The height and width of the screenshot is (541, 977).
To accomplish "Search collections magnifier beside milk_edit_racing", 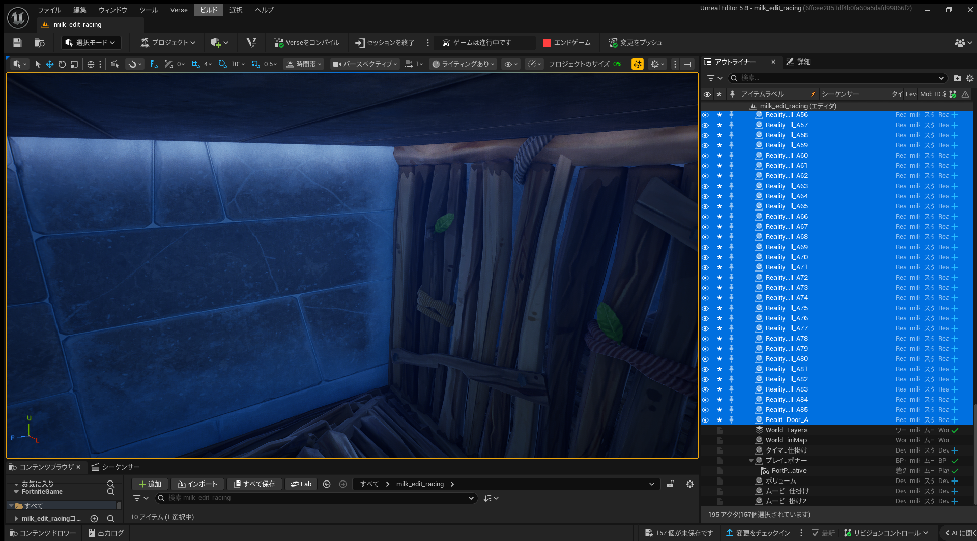I will tap(110, 519).
